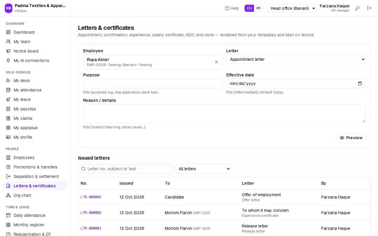This screenshot has height=236, width=378.
Task: Open the date picker calendar icon
Action: (x=360, y=83)
